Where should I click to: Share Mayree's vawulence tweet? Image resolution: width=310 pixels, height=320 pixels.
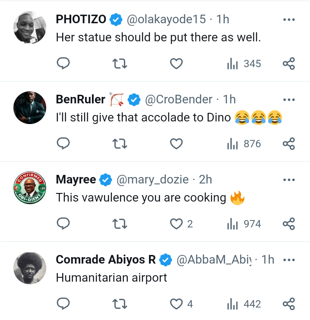[x=288, y=224]
